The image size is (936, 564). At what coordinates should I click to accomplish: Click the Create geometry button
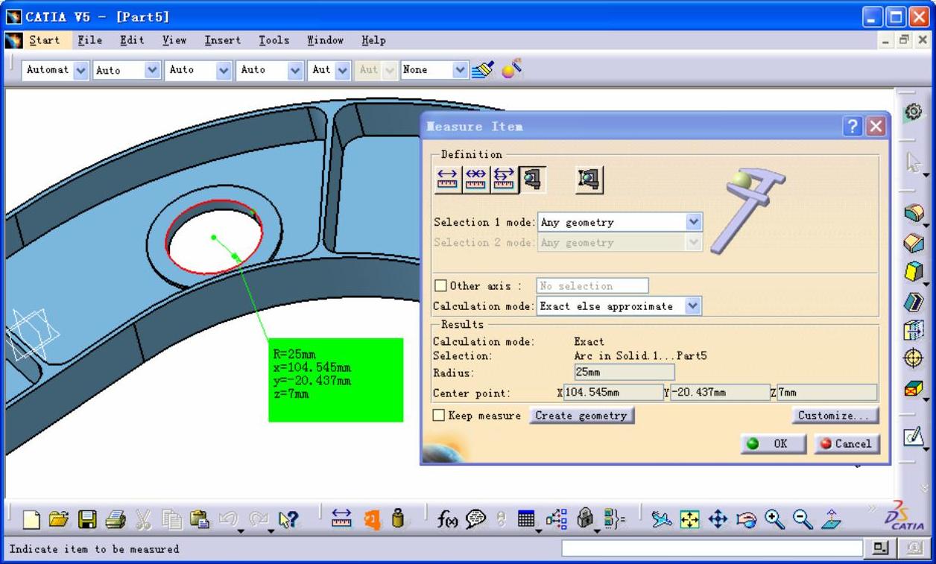click(x=581, y=416)
